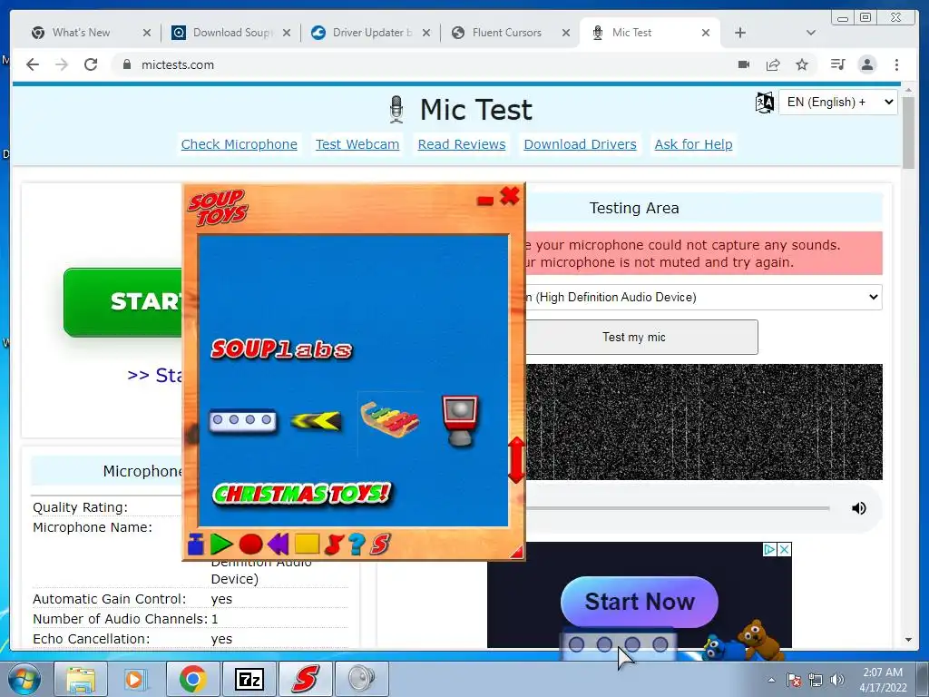The height and width of the screenshot is (697, 929).
Task: Open the speaker app on the taskbar
Action: point(361,679)
